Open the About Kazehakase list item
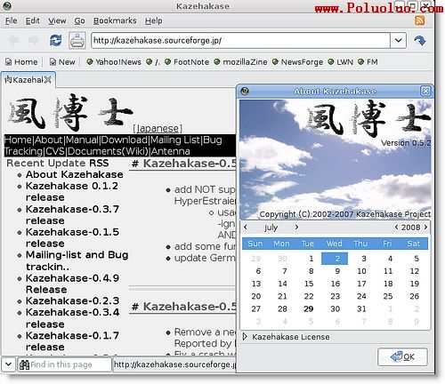The image size is (445, 384). point(75,174)
